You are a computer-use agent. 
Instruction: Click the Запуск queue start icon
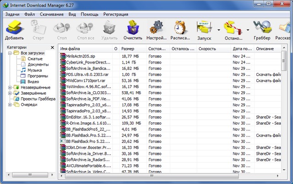point(204,29)
